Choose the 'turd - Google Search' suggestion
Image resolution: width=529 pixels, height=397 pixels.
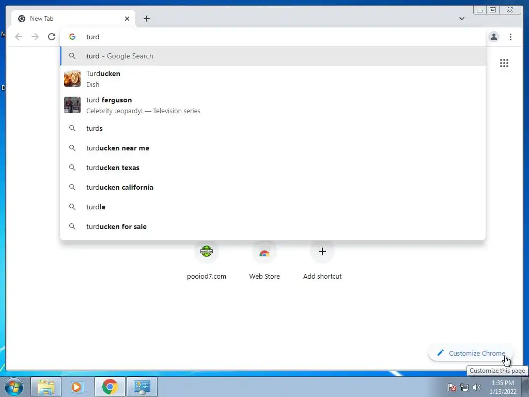pyautogui.click(x=273, y=56)
